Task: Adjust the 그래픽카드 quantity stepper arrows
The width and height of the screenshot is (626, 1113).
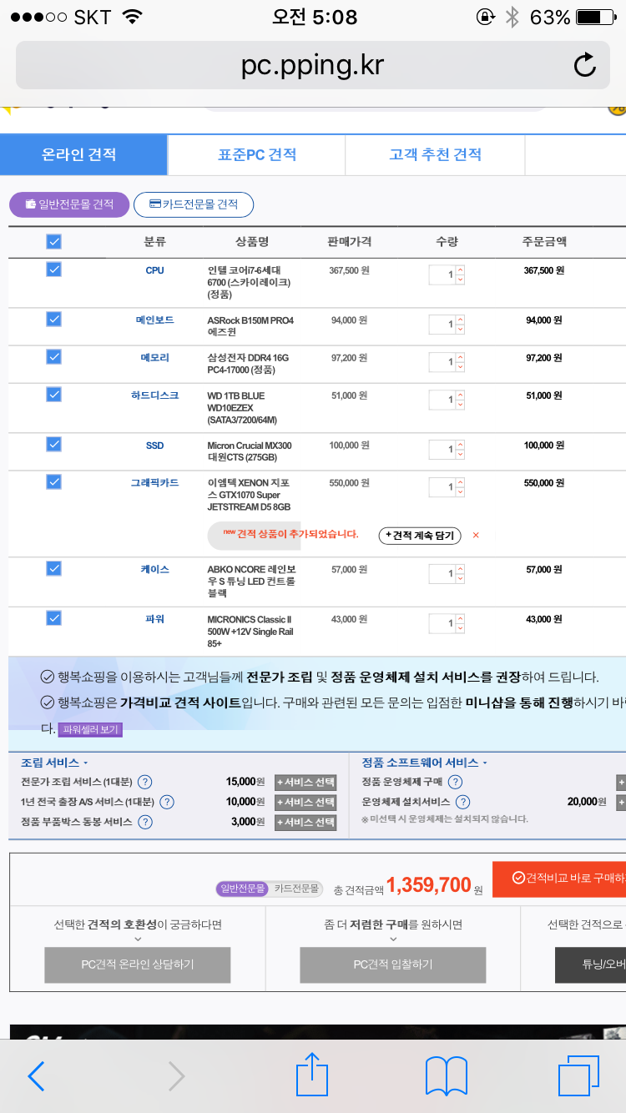Action: 460,486
